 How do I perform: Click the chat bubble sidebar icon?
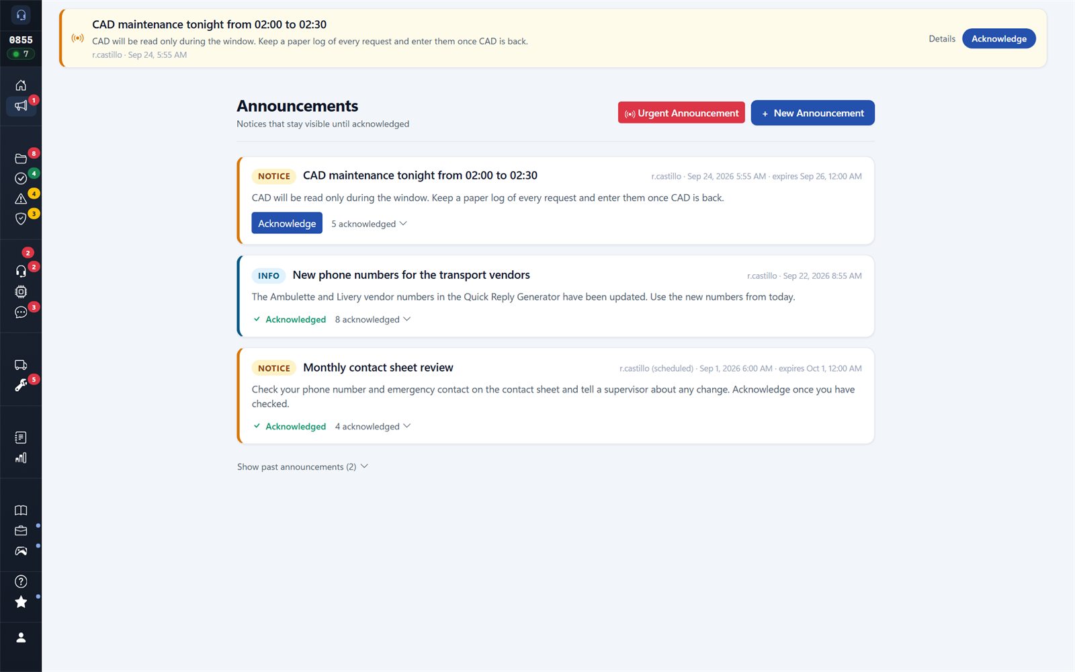coord(21,312)
